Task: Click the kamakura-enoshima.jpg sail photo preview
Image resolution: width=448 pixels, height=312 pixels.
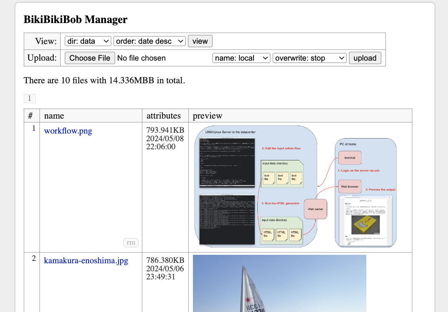Action: [x=279, y=283]
